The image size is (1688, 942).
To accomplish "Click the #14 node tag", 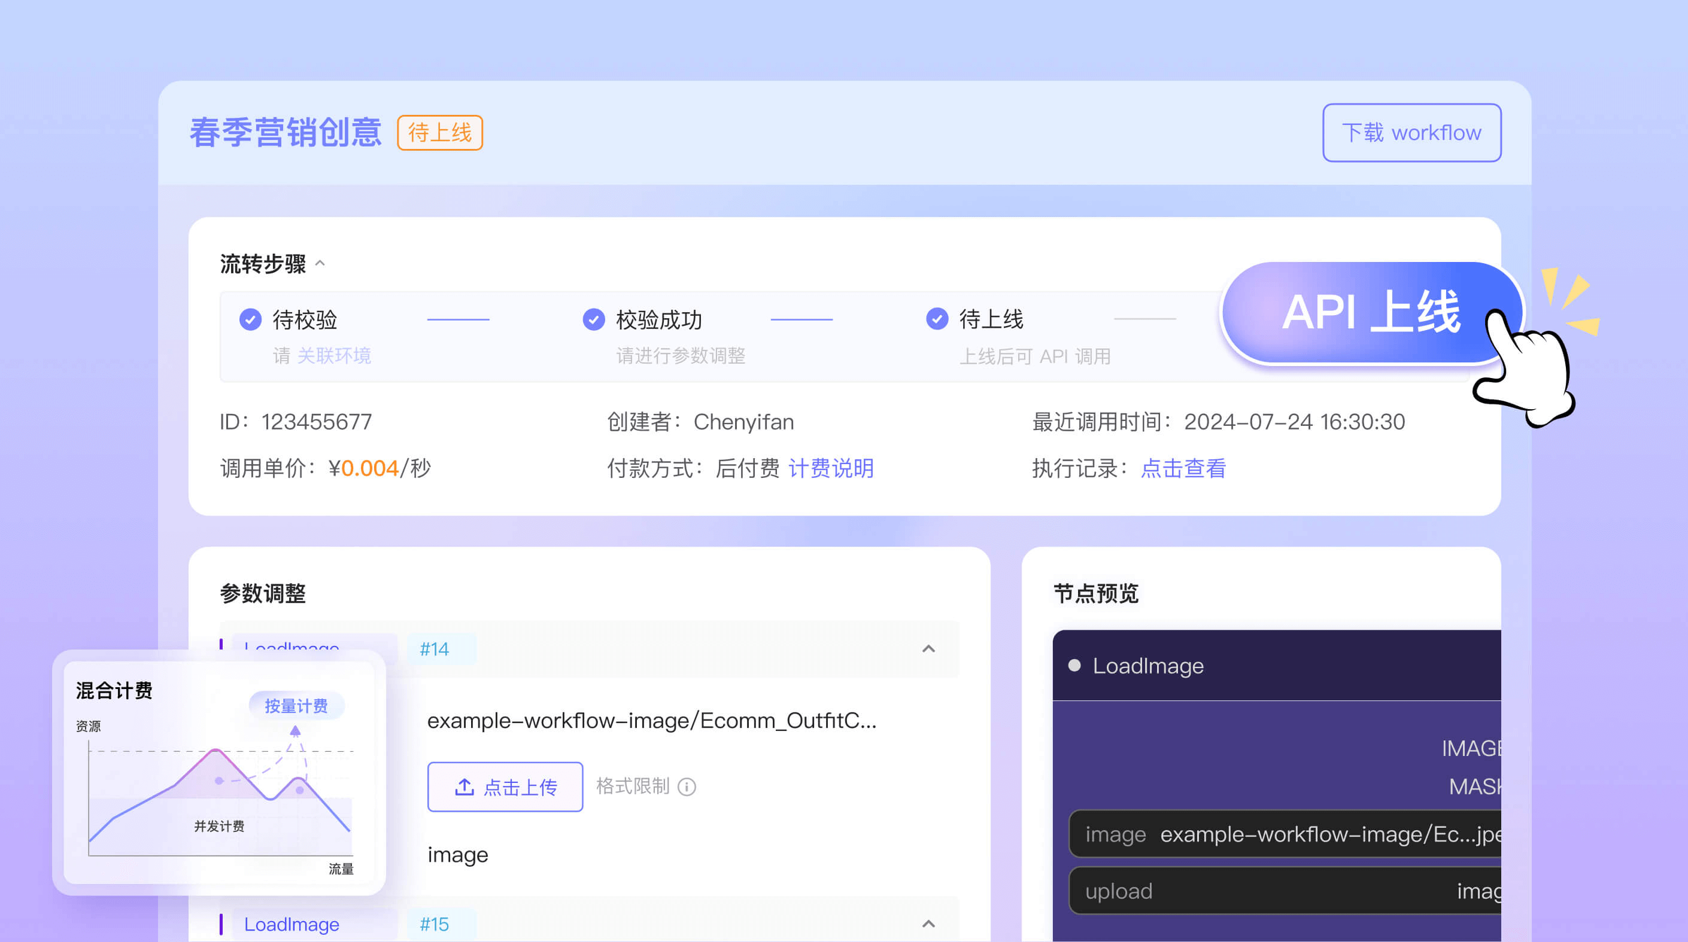I will [x=441, y=649].
